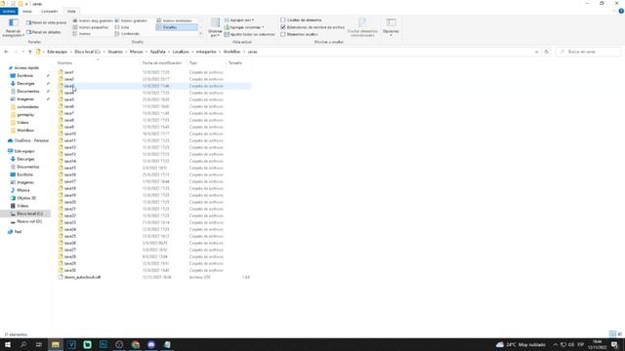Open Música under Este equipo

(x=23, y=190)
